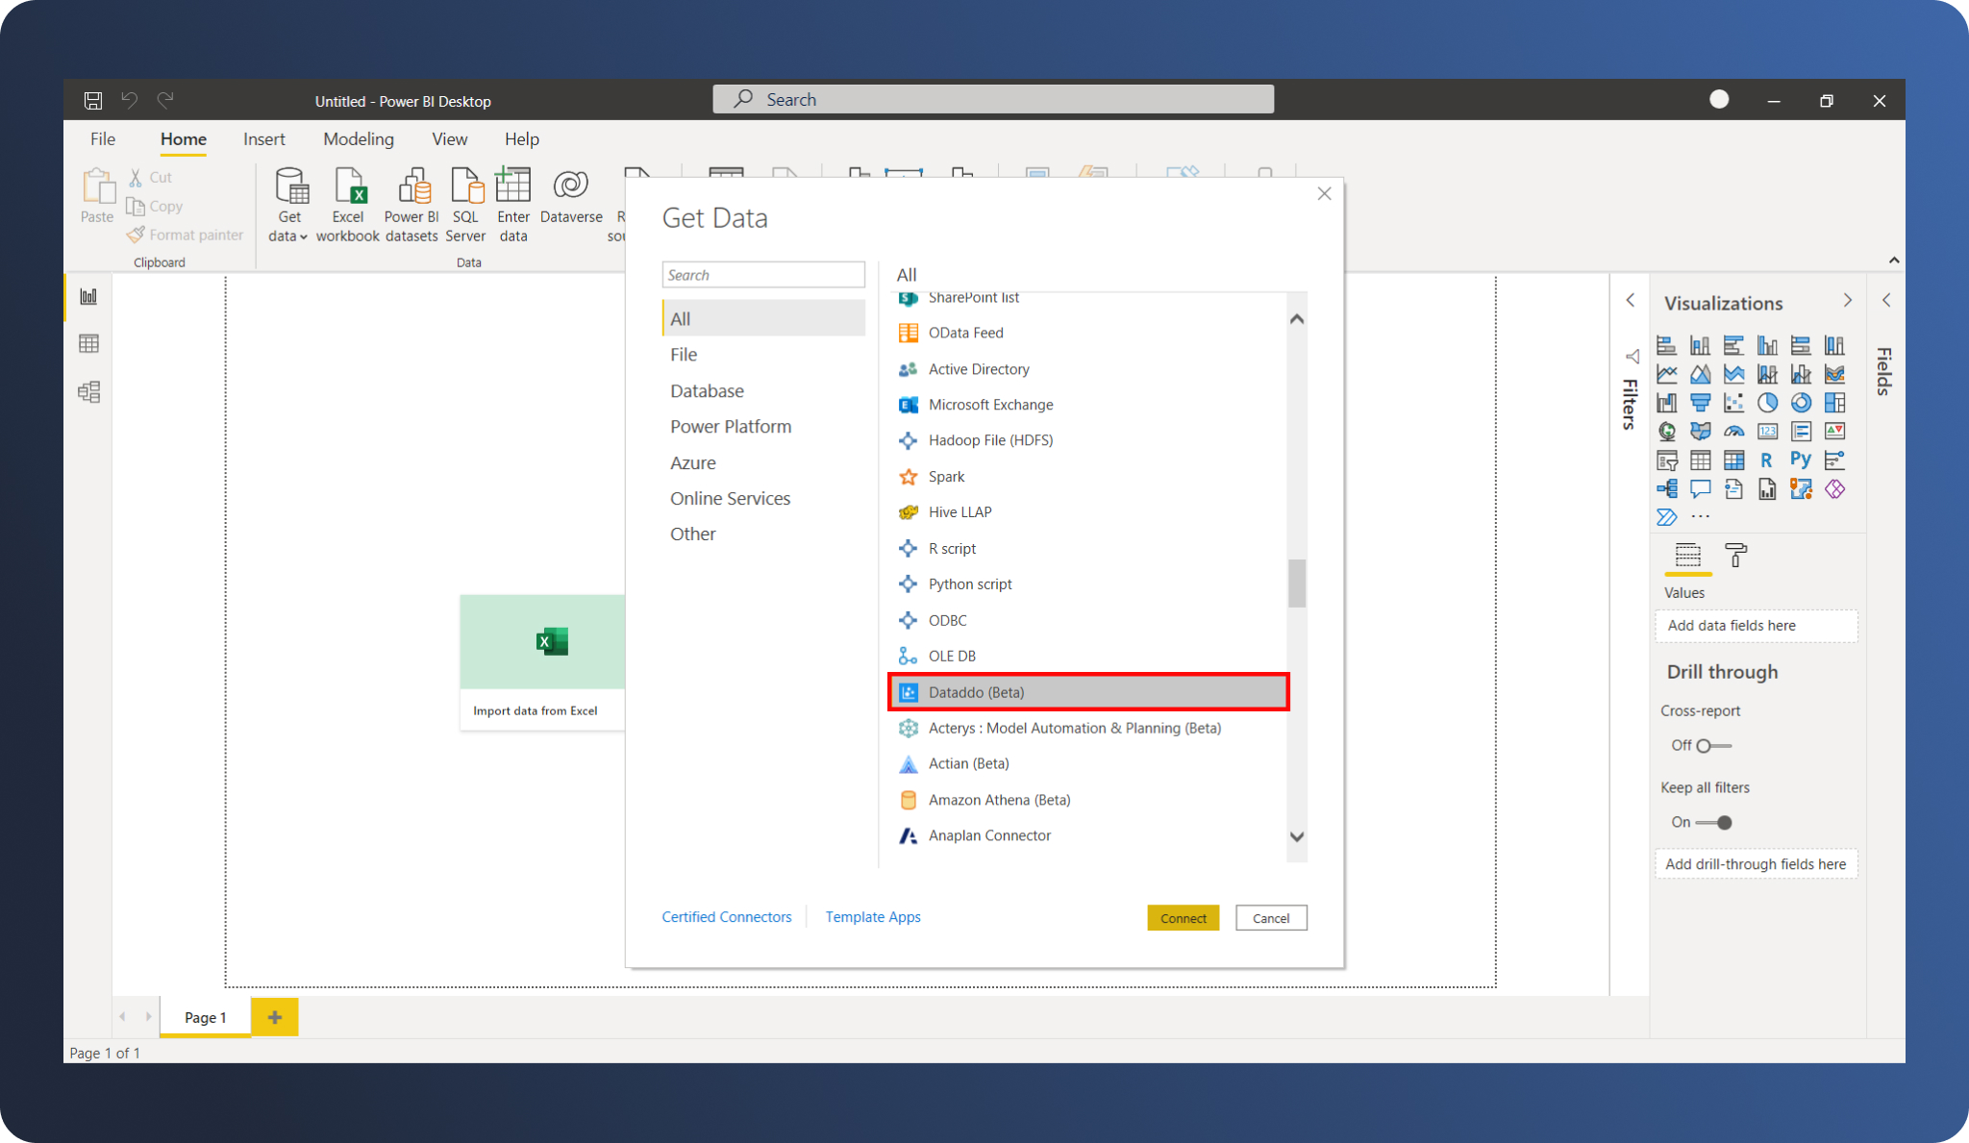Toggle Keep all filters on
1969x1143 pixels.
tap(1714, 822)
